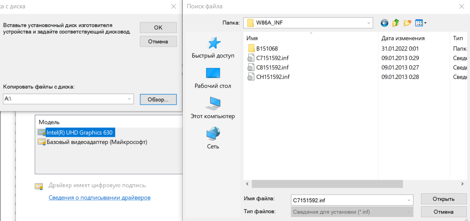Viewport: 470px width, 221px height.
Task: Click the Обзор... browse button
Action: click(x=158, y=100)
